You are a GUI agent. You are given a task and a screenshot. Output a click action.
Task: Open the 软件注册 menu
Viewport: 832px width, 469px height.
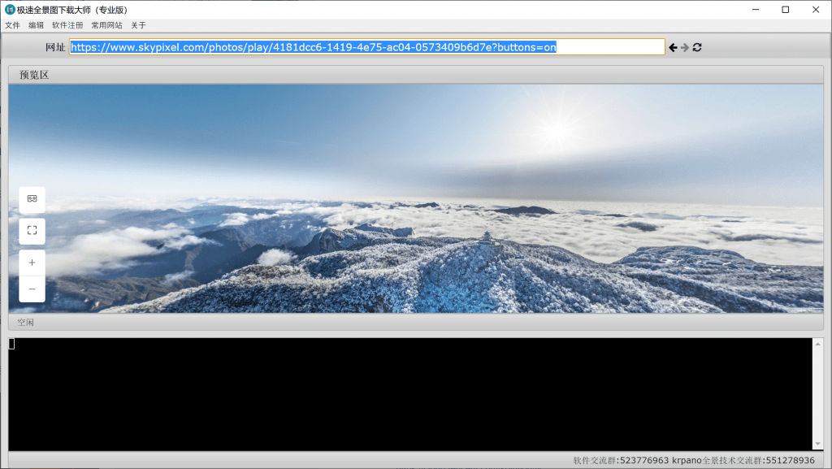(x=67, y=25)
